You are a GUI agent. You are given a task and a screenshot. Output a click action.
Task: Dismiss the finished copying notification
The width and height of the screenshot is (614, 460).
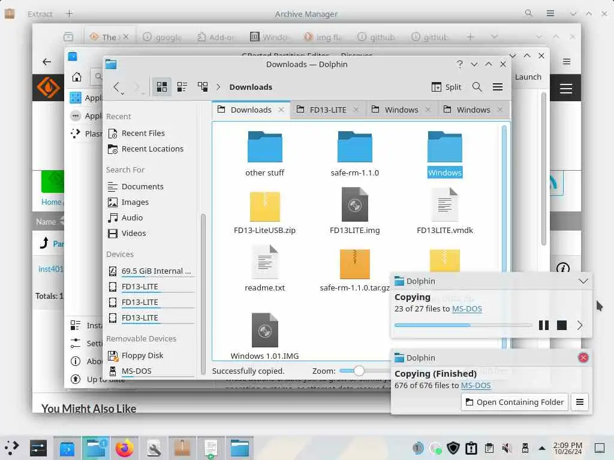[x=583, y=358]
